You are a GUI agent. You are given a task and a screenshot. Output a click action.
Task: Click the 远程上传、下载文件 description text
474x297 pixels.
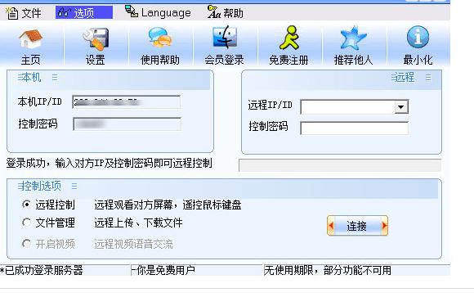coord(138,223)
